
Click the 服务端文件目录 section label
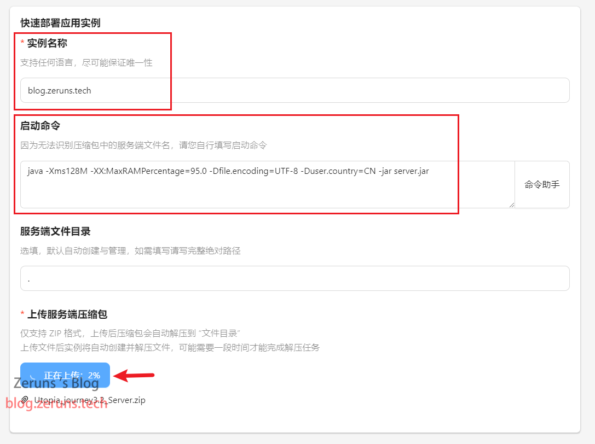(x=55, y=231)
